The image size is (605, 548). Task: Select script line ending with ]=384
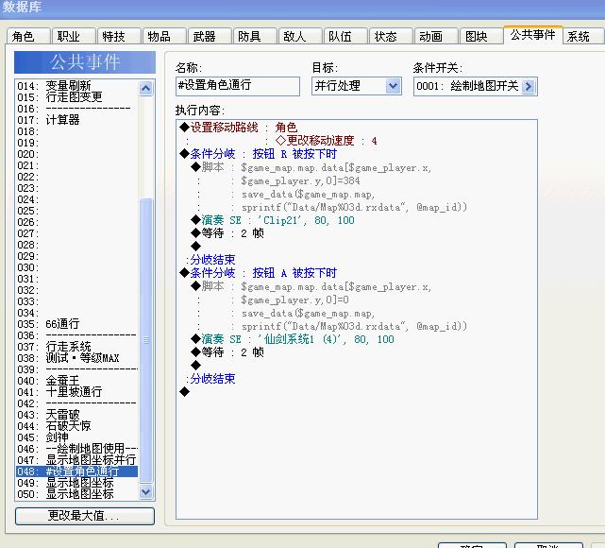pos(300,180)
